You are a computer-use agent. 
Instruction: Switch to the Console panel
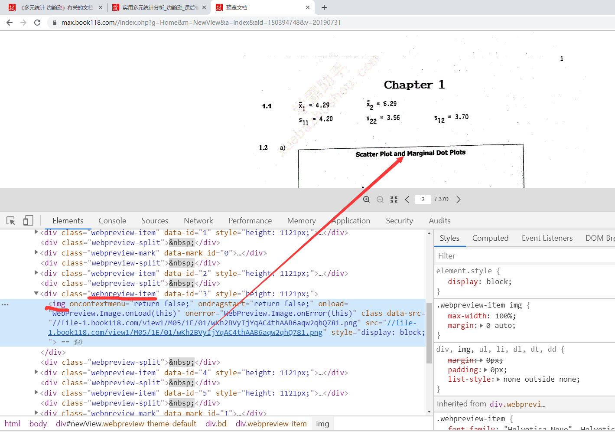tap(112, 220)
